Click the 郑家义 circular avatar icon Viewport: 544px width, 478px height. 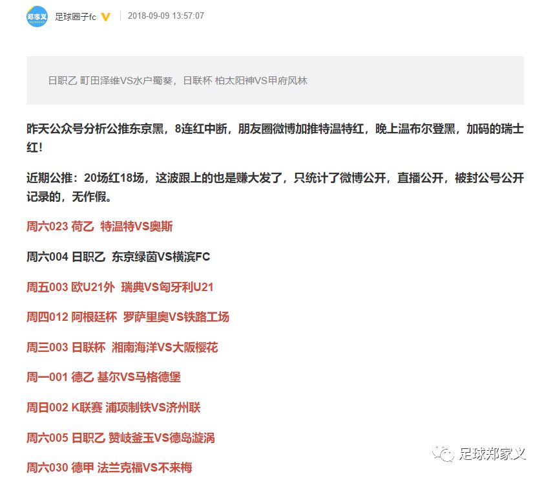click(36, 16)
